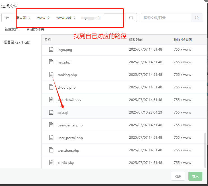Click the file icon beside sql.sql
This screenshot has height=186, width=208.
click(51, 112)
